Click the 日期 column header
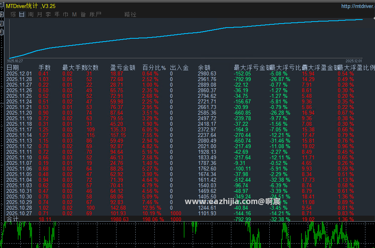This screenshot has width=375, height=248. pyautogui.click(x=13, y=68)
